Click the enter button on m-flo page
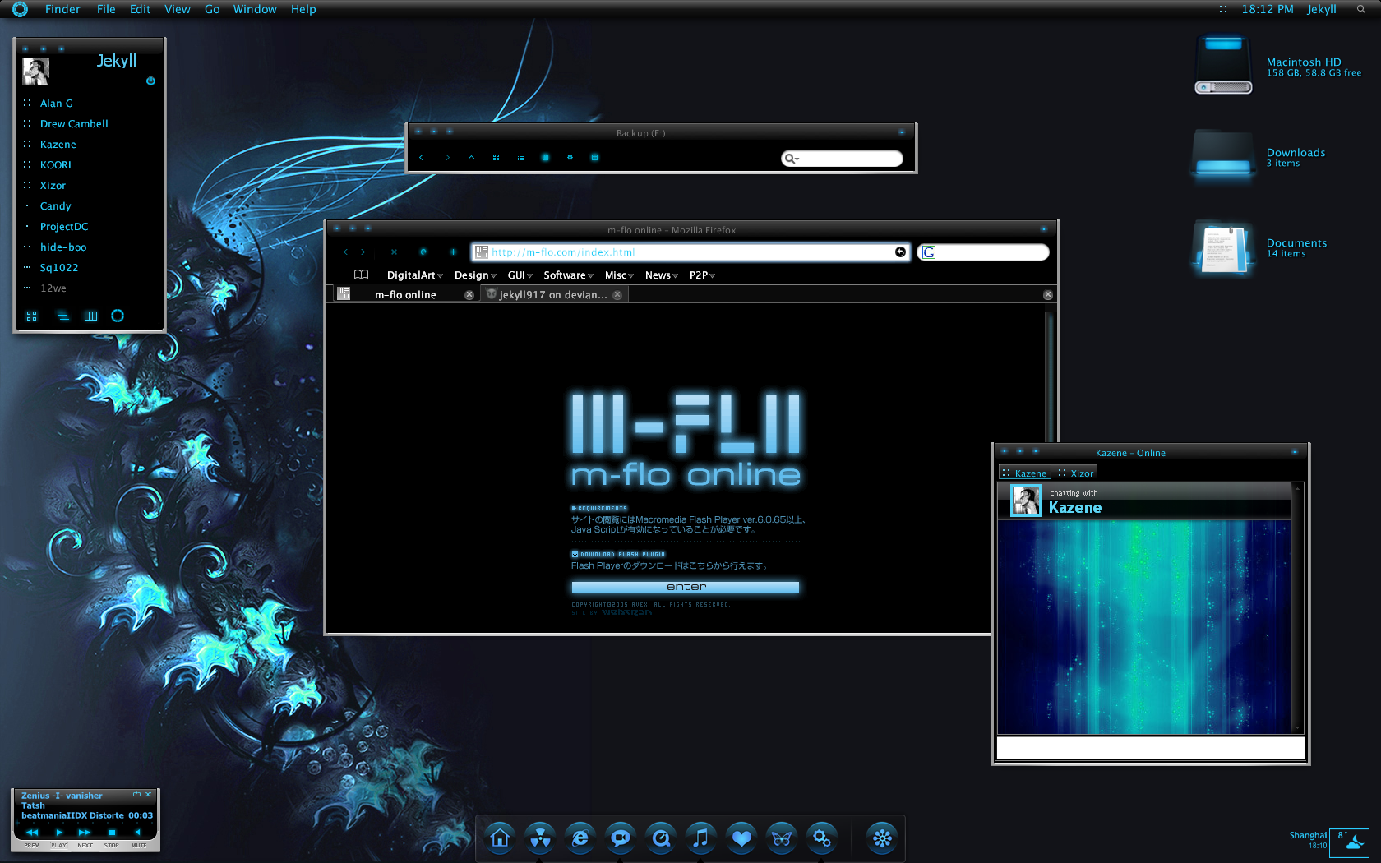1381x863 pixels. (x=686, y=587)
